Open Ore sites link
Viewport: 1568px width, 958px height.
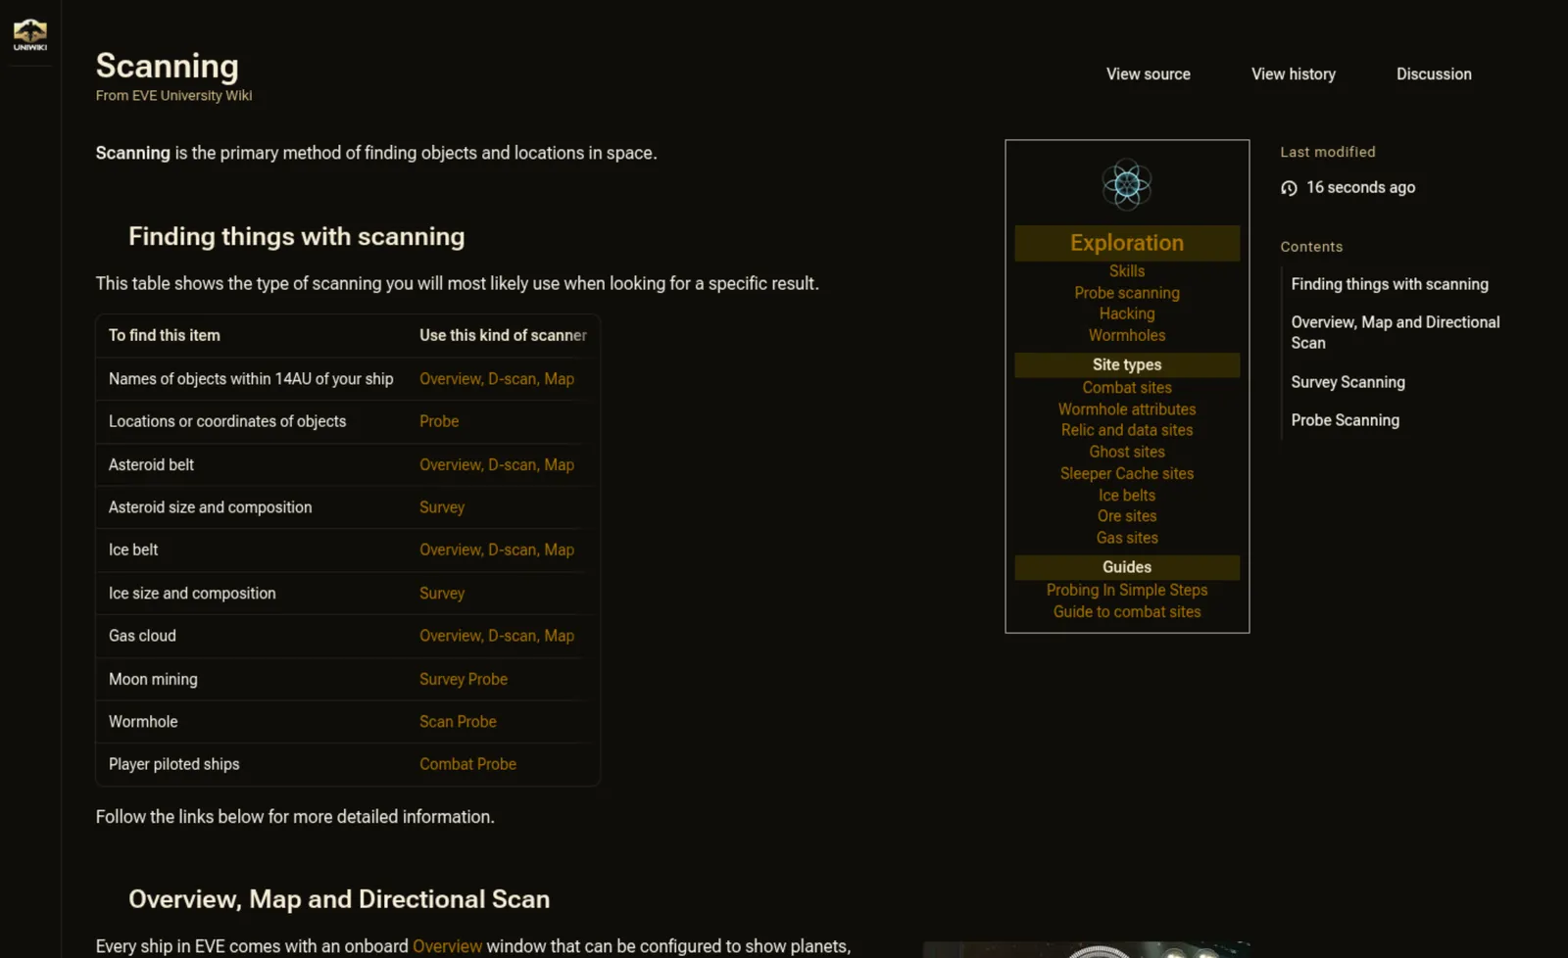[1127, 516]
